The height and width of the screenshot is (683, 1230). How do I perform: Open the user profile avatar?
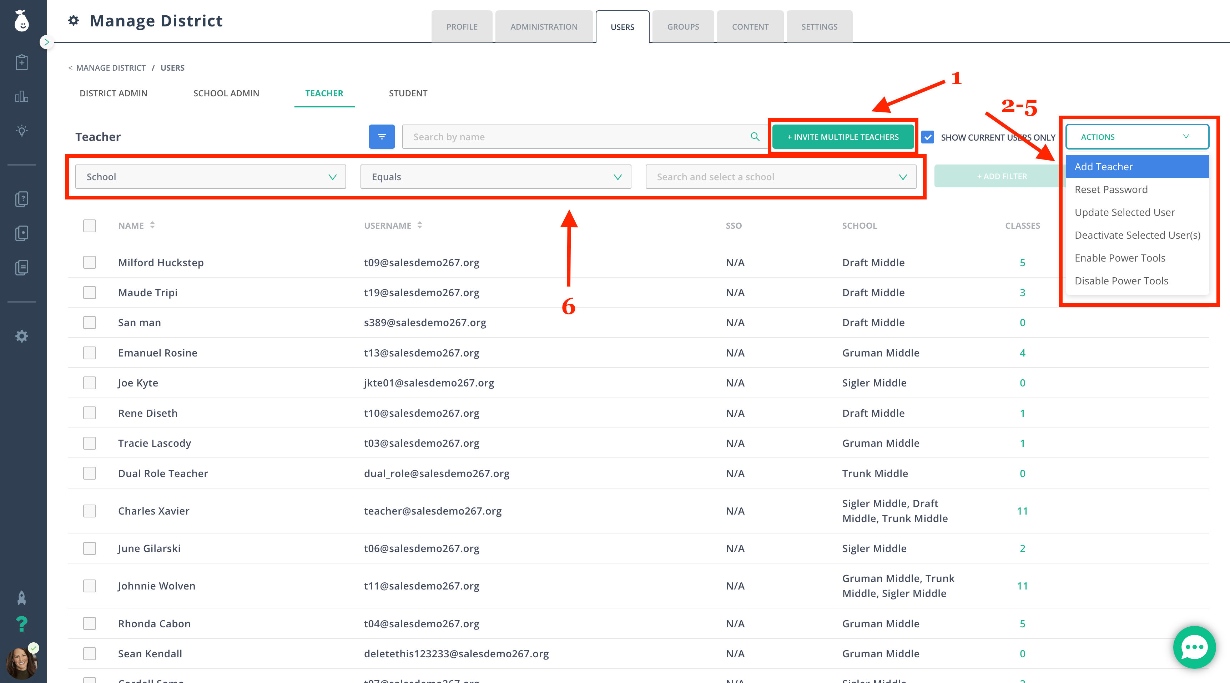[21, 662]
